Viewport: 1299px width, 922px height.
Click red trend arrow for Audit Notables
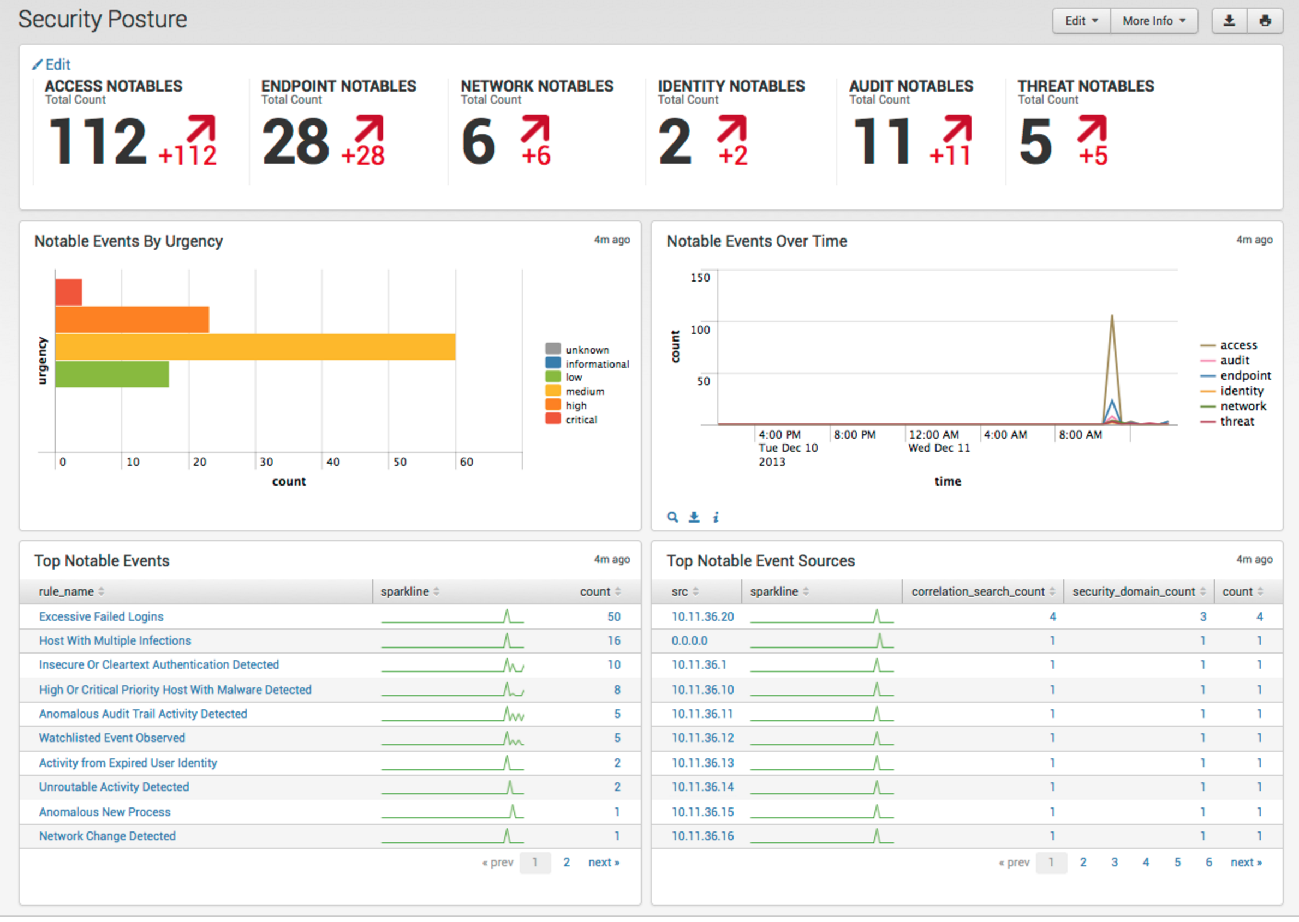pyautogui.click(x=958, y=128)
